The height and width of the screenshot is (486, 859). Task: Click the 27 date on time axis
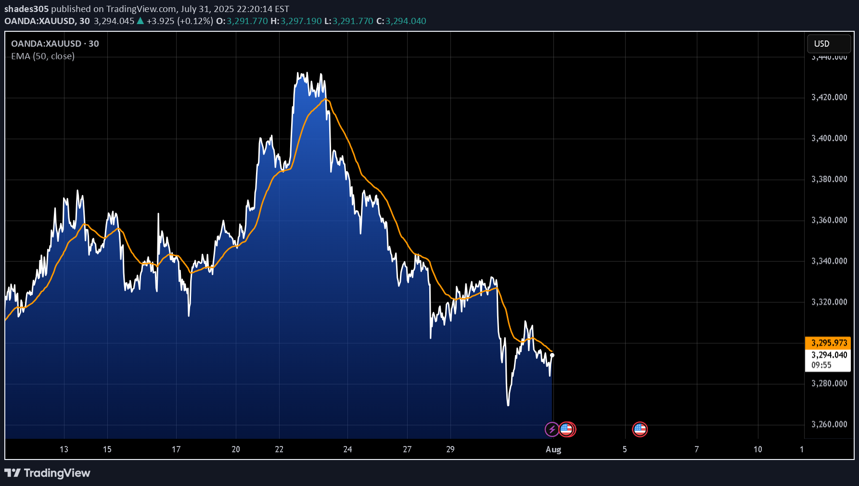(407, 449)
